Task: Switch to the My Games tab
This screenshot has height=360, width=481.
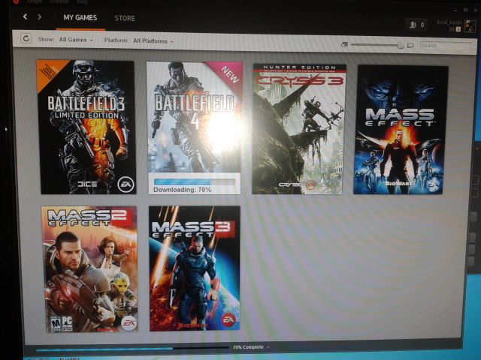Action: (80, 17)
